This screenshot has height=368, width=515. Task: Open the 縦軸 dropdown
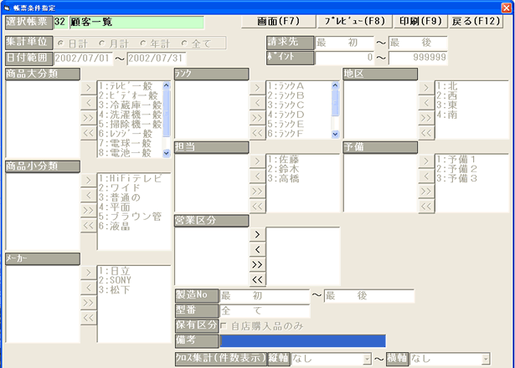point(367,359)
